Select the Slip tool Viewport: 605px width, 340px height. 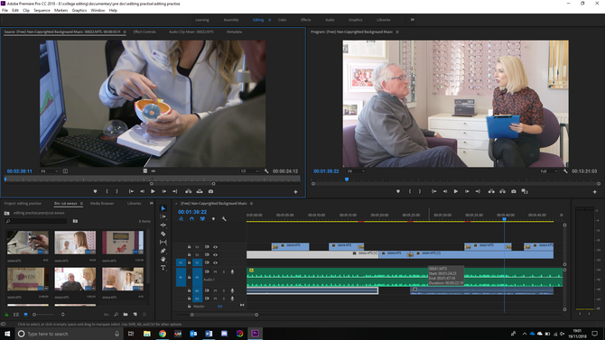(163, 242)
